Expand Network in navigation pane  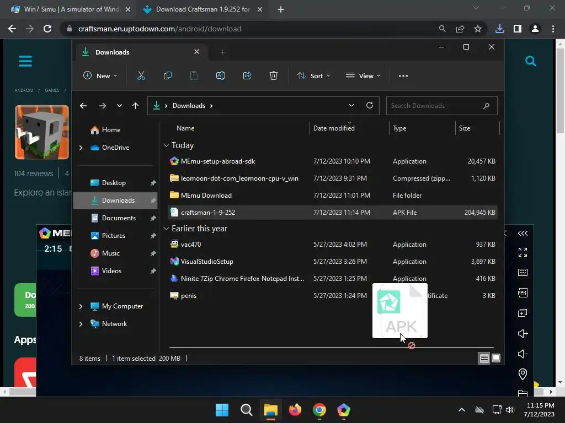coord(81,324)
